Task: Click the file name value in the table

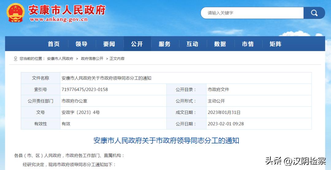Action: (106, 78)
